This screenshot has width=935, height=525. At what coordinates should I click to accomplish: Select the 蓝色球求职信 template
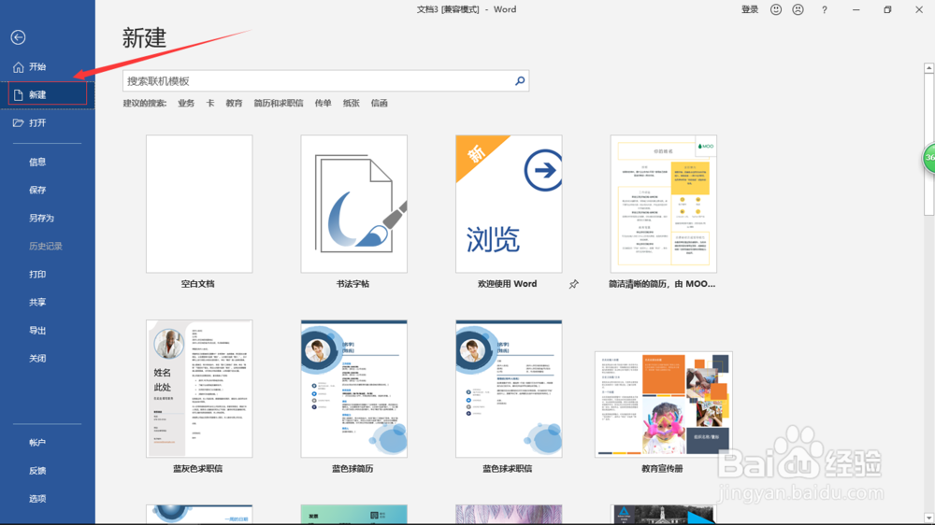click(509, 389)
